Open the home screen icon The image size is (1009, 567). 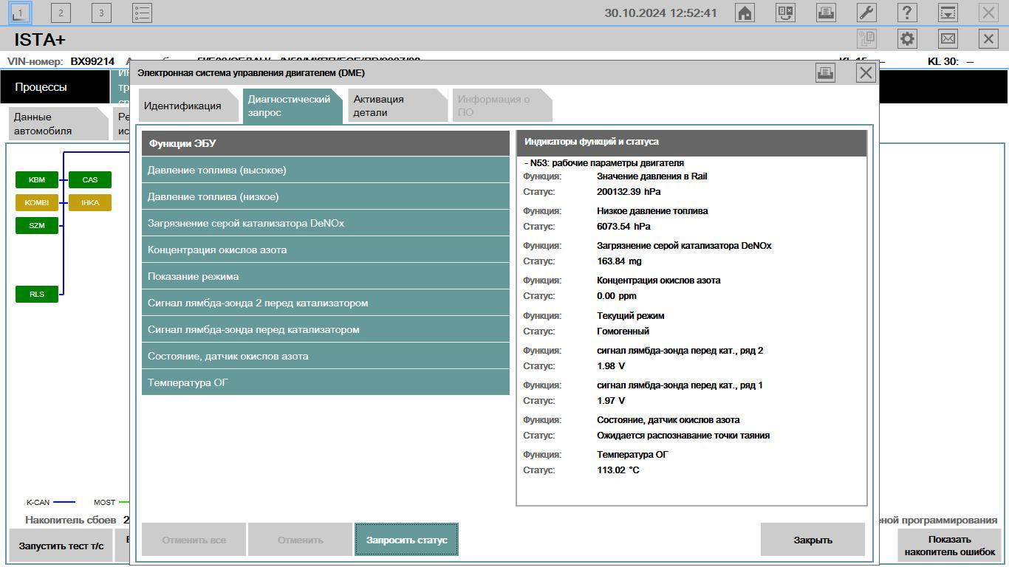pos(745,13)
